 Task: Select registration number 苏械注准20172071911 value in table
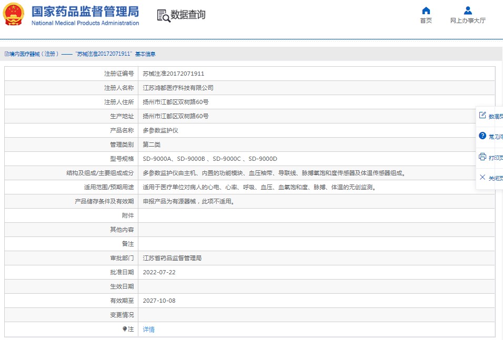tap(174, 74)
